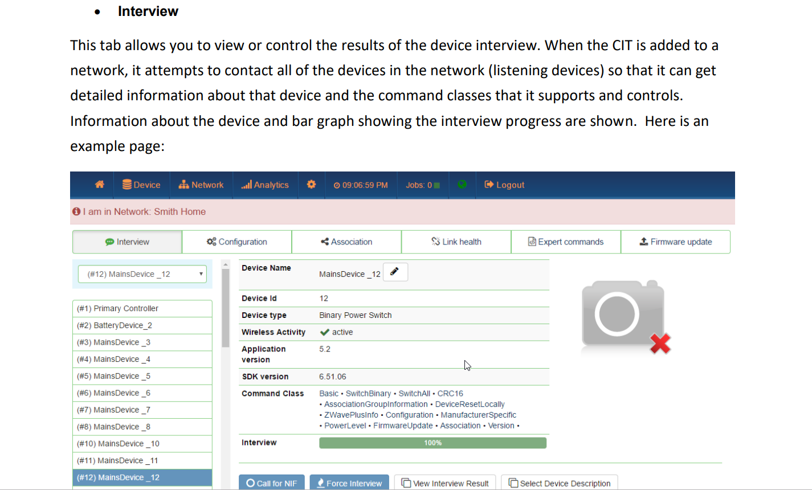Select (#7) MainsDevice _7 in list
The width and height of the screenshot is (812, 490).
coord(142,410)
